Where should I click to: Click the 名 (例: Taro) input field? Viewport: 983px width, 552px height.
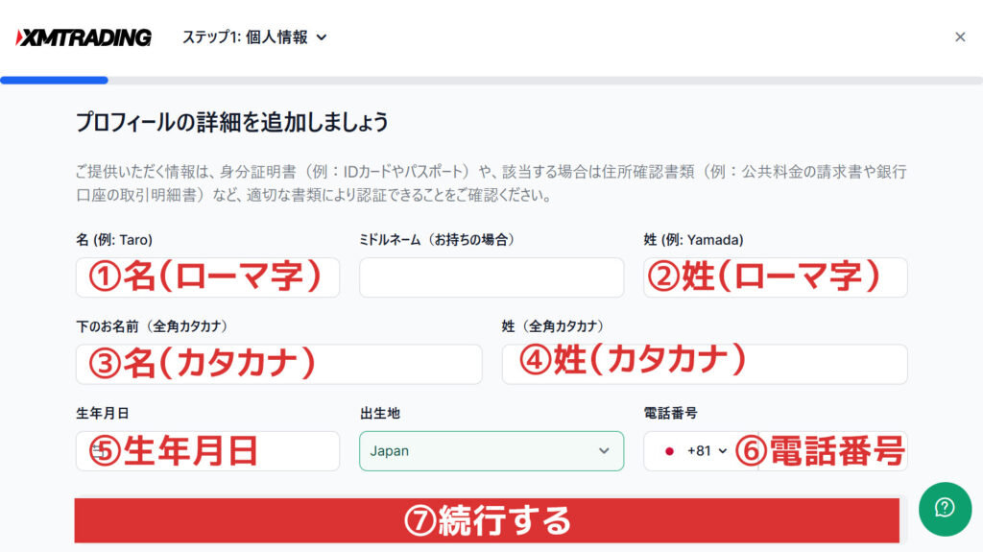207,277
